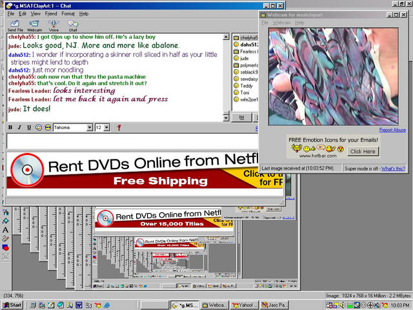The height and width of the screenshot is (310, 413).
Task: Select the bottom Object Selector tool icon
Action: [x=6, y=256]
